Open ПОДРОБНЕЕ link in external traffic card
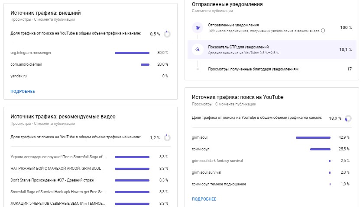The image size is (363, 207). pyautogui.click(x=23, y=92)
